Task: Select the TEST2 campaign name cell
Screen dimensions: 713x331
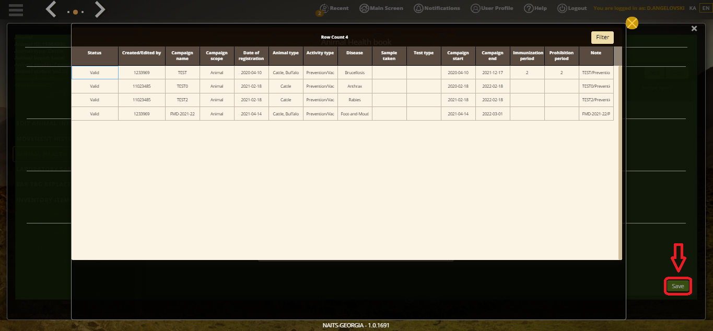Action: [182, 100]
